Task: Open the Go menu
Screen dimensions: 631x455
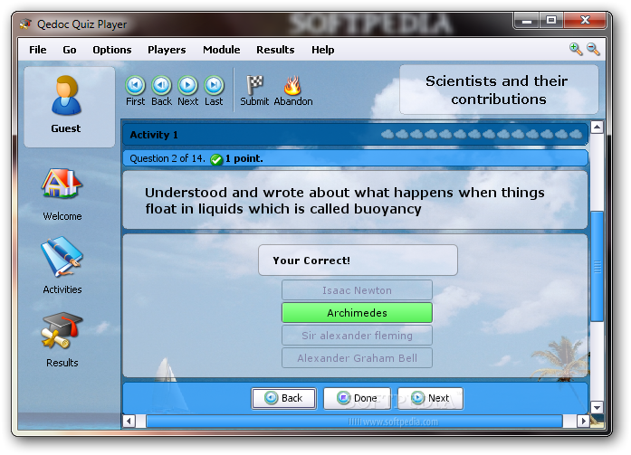Action: click(x=69, y=50)
